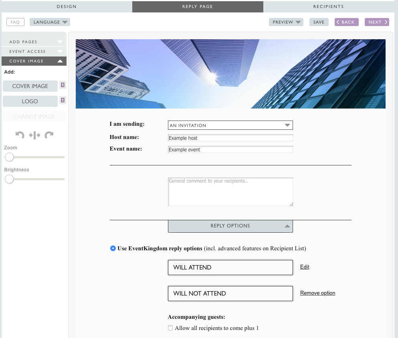Screen dimensions: 398x338
Task: Click the stamp icon beside COVER IMAGE
Action: point(63,85)
